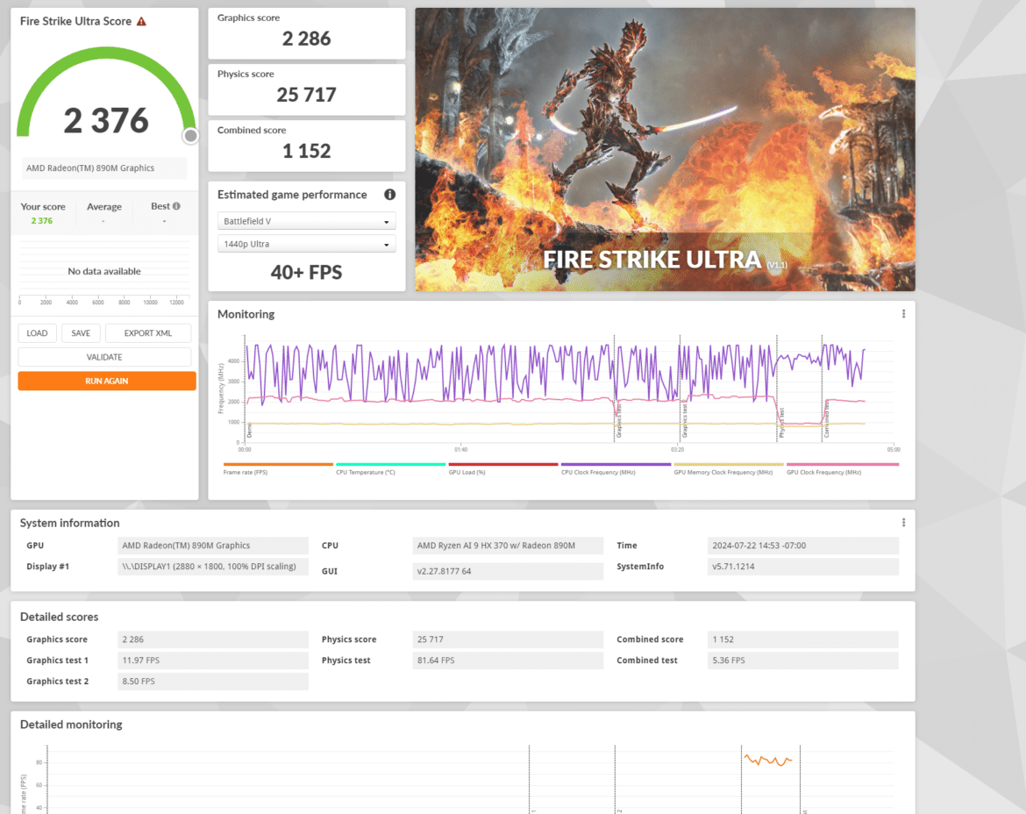Open the 1440p Ultra resolution dropdown

306,244
